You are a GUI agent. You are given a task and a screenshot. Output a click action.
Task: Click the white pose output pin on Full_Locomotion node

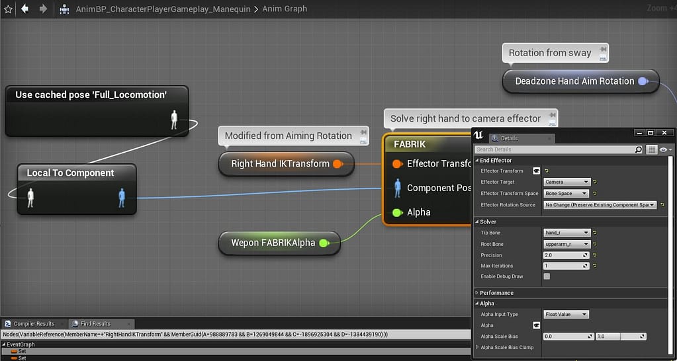click(x=174, y=120)
